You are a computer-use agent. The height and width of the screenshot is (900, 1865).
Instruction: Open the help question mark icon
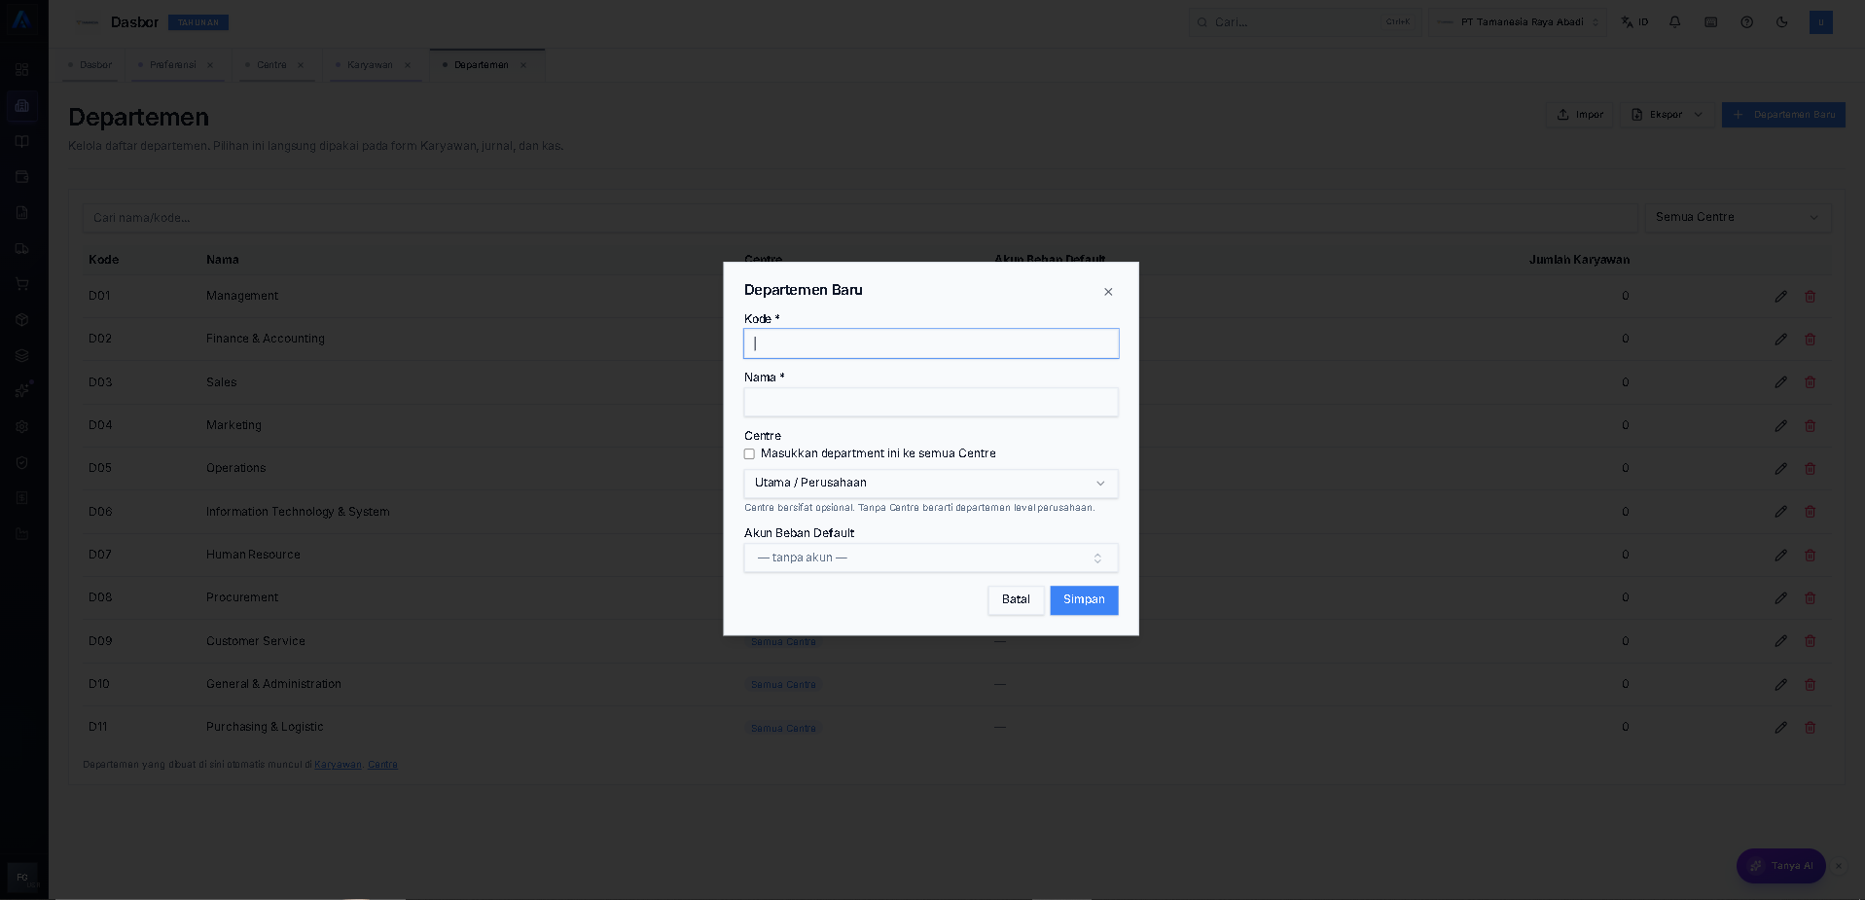[x=1746, y=21]
